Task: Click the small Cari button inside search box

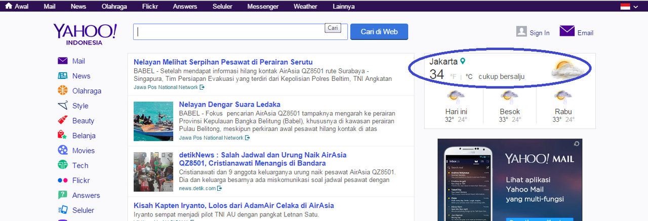Action: pos(333,28)
